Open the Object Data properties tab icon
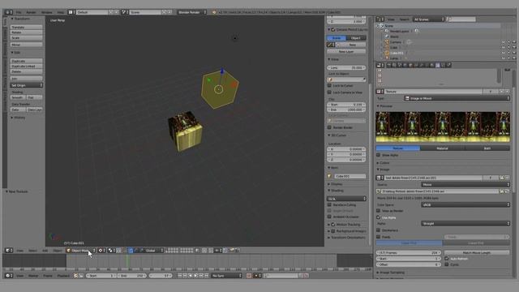This screenshot has width=519, height=292. pyautogui.click(x=427, y=65)
